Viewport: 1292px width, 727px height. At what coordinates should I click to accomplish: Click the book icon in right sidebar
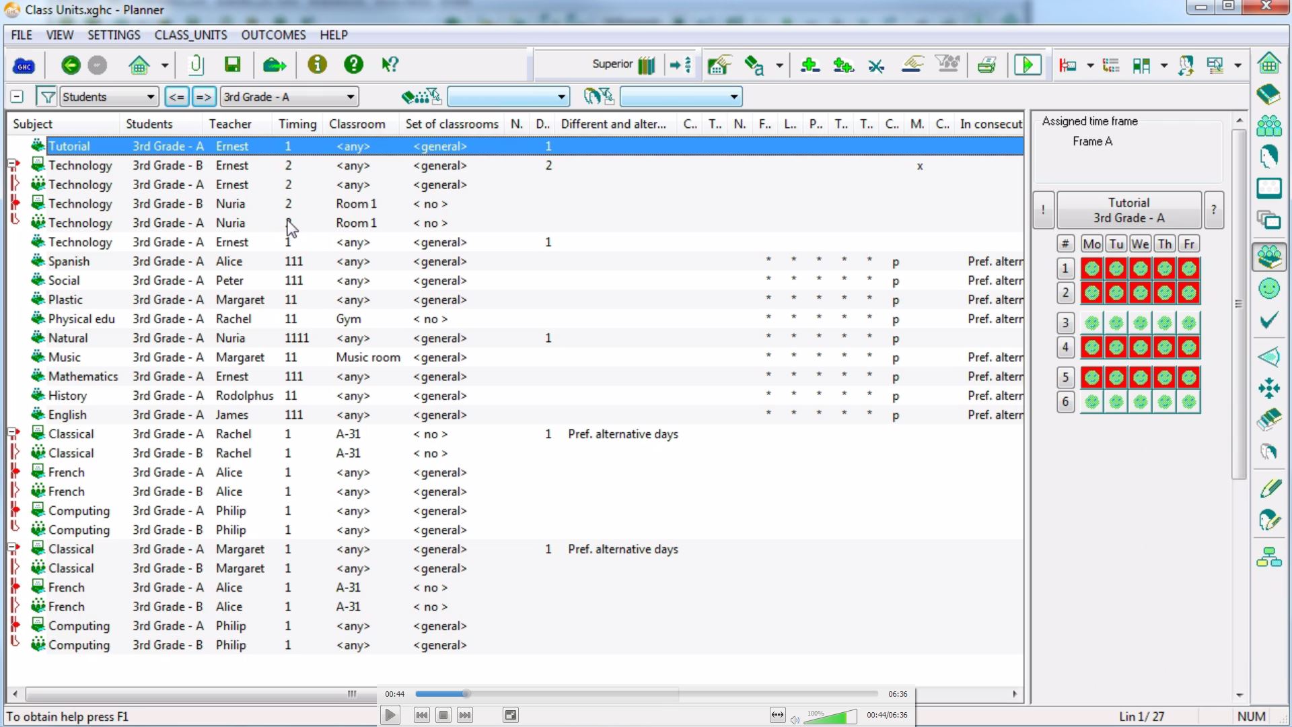point(1269,94)
